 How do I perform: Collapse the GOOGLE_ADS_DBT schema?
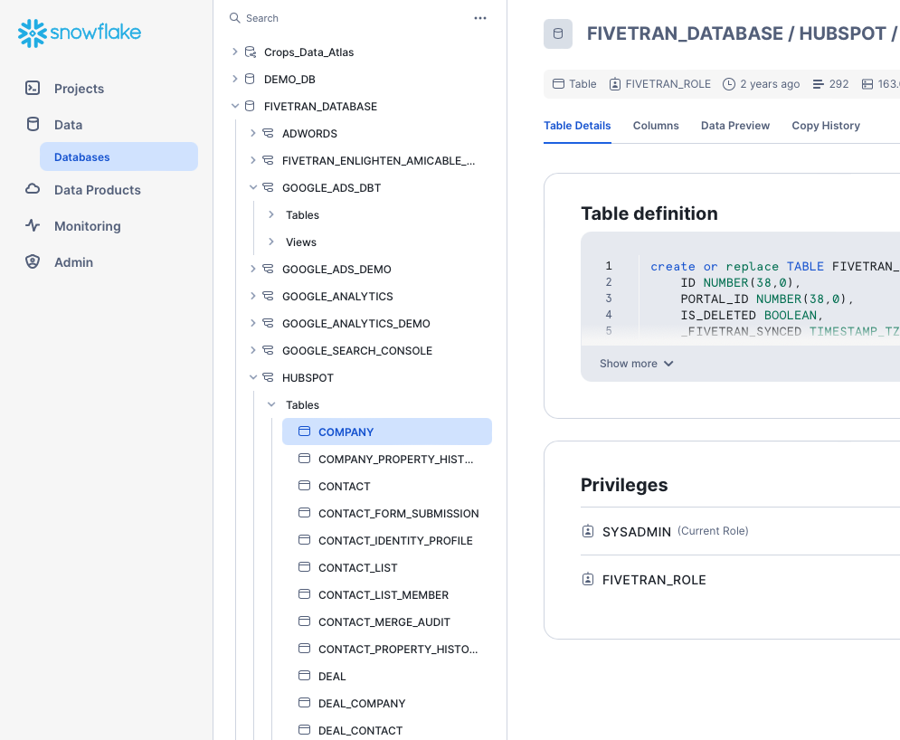[253, 187]
